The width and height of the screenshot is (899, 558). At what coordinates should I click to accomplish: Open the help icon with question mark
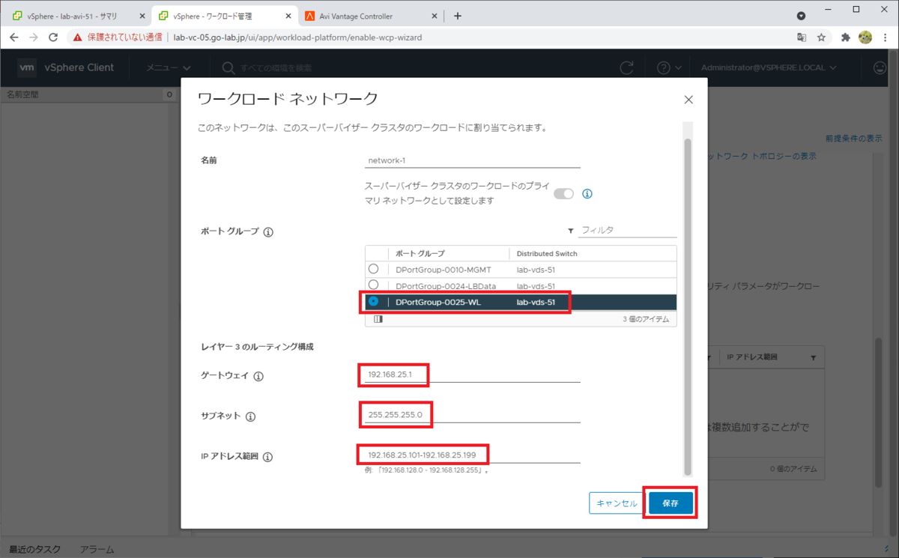pos(665,67)
